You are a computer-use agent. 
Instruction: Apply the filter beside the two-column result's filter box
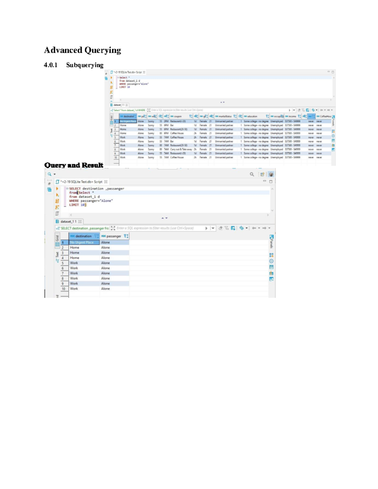point(206,228)
